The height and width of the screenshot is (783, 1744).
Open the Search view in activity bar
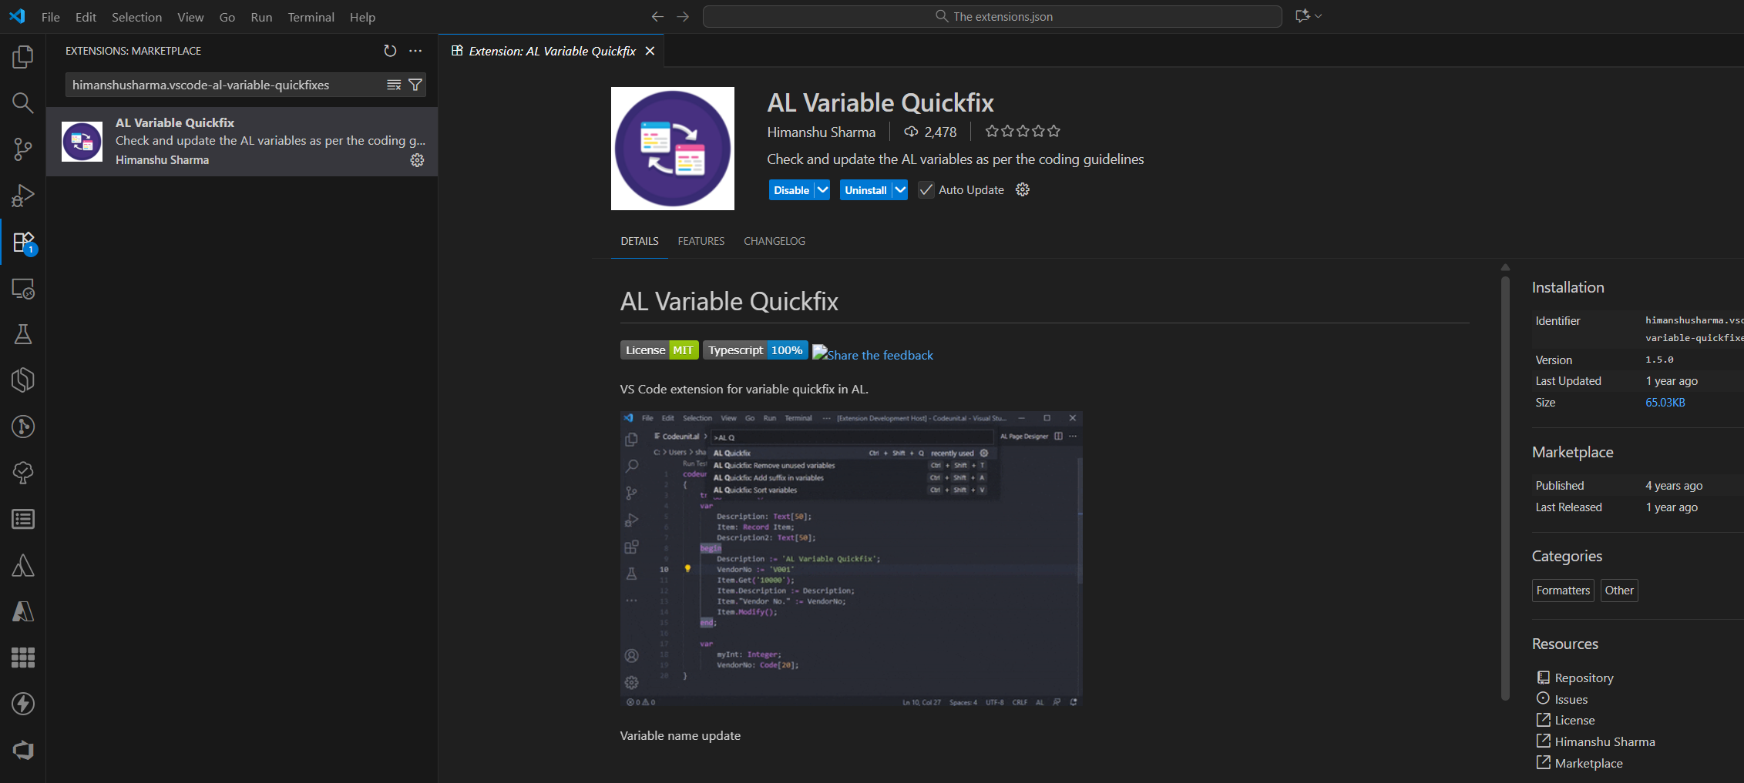[23, 103]
